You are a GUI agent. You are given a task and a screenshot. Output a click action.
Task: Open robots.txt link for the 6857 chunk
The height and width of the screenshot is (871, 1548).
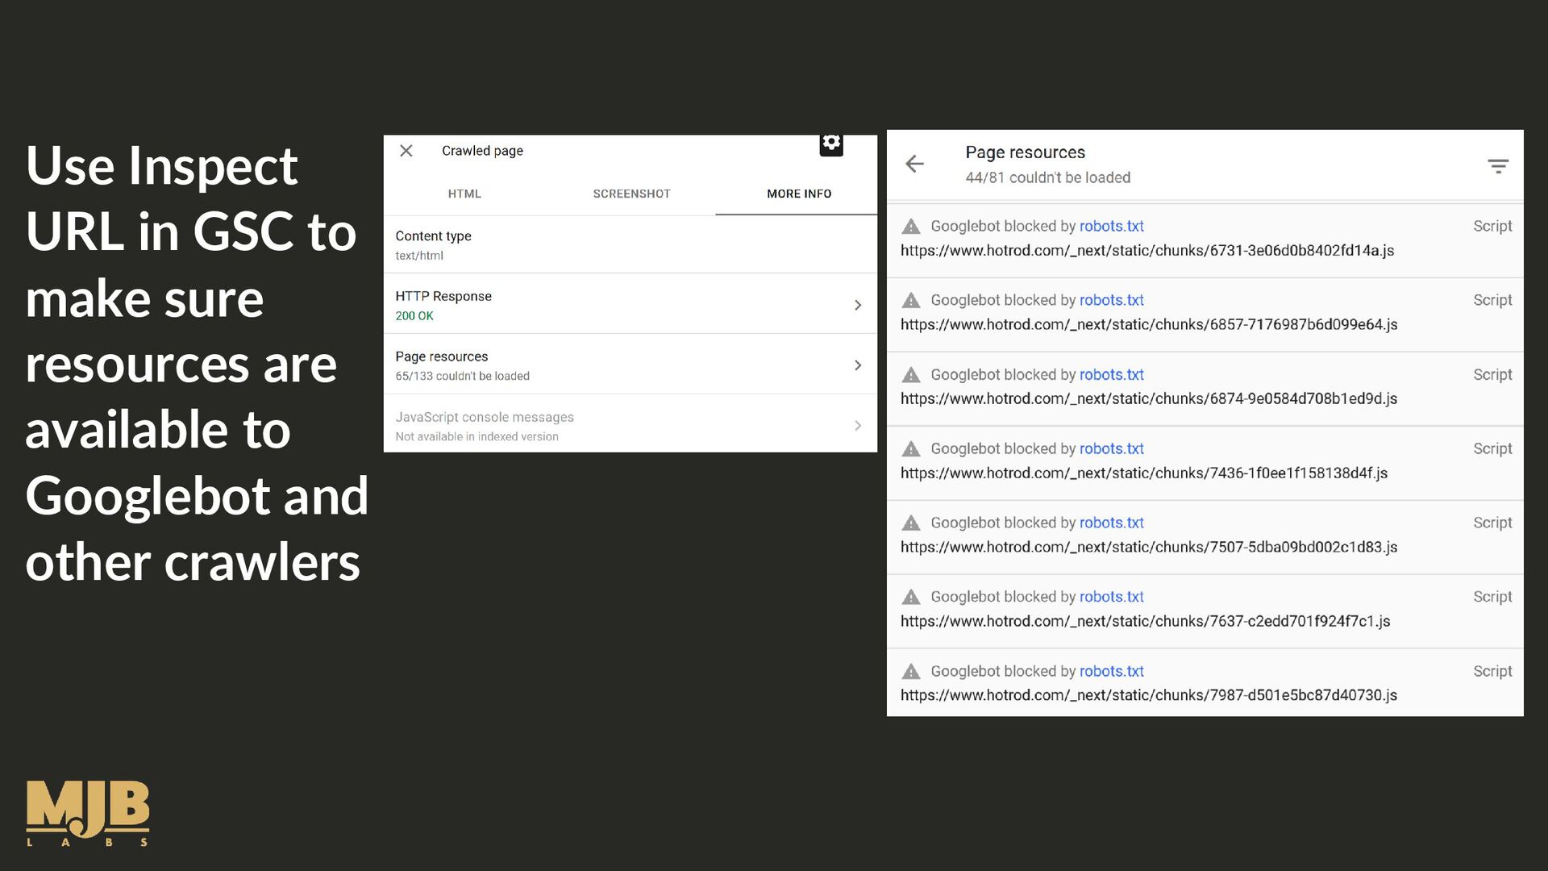tap(1112, 300)
